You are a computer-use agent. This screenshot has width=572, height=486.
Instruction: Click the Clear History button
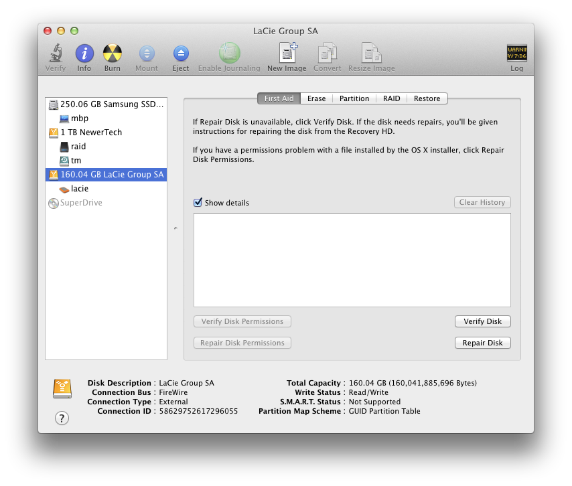[x=482, y=202]
